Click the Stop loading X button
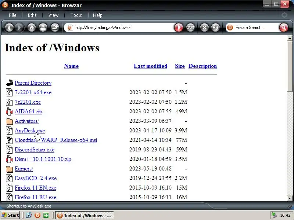Screen dimensions: 294x220 point(204,28)
